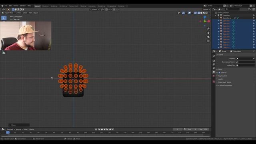This screenshot has height=144, width=256.
Task: Click the outliner search field
Action: 232,10
